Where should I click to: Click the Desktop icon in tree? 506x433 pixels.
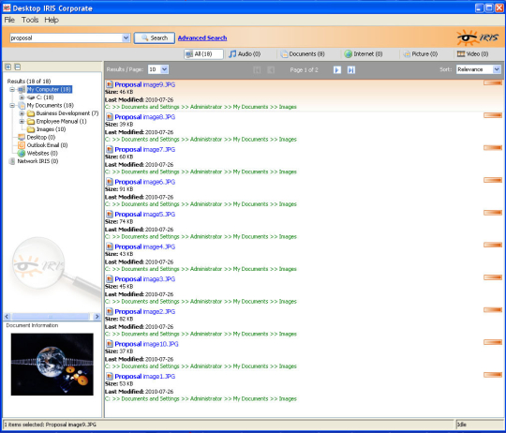tap(22, 138)
